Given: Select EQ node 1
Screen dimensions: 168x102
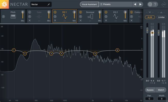Looking at the screenshot, I should tap(14, 50).
